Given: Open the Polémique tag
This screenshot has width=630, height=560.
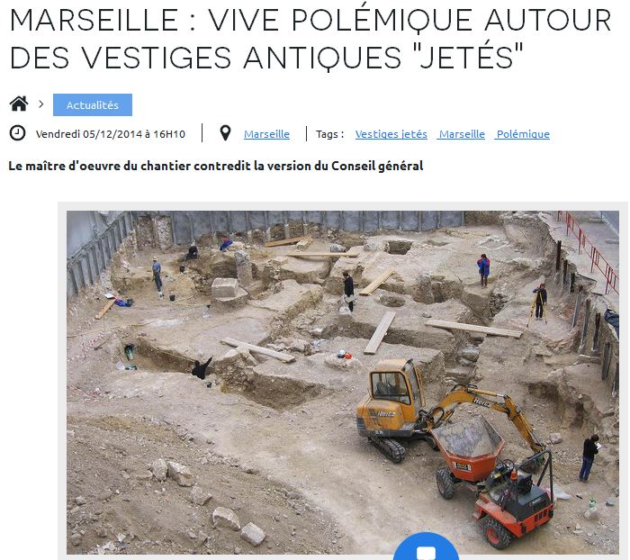Looking at the screenshot, I should click(523, 134).
